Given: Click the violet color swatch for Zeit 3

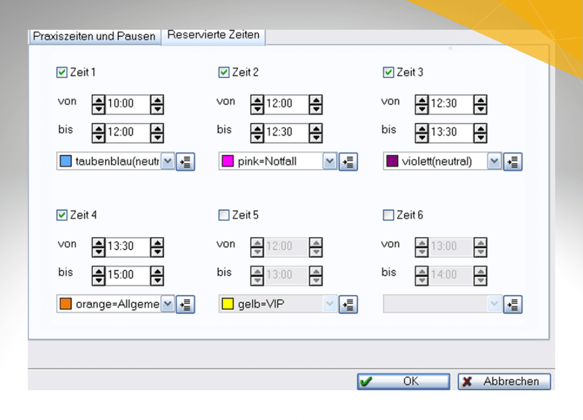Looking at the screenshot, I should 392,162.
